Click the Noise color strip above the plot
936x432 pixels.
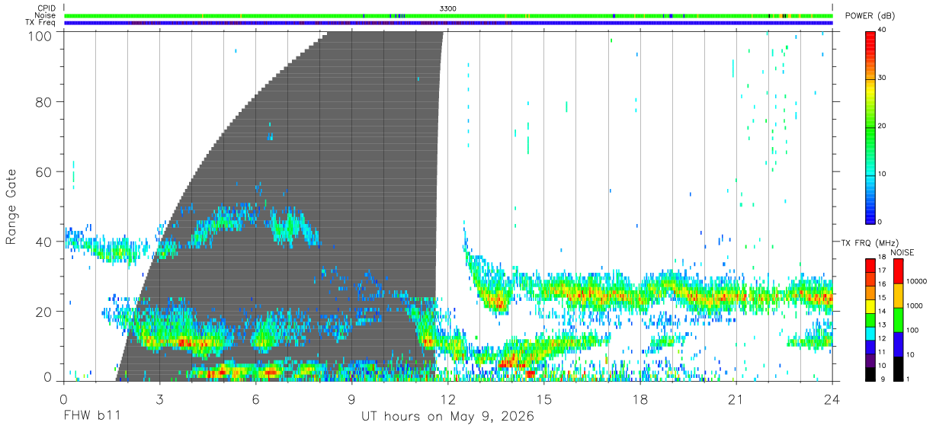tap(448, 16)
